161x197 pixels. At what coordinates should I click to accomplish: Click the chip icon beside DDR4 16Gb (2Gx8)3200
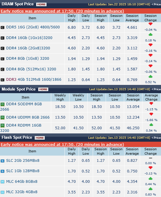pos(2,48)
